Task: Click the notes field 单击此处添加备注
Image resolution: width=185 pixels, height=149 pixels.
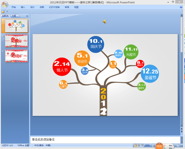Action: [105, 140]
